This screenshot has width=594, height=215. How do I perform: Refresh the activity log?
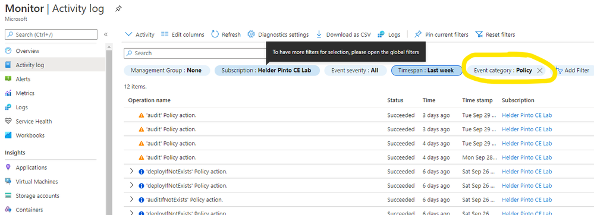coord(226,34)
